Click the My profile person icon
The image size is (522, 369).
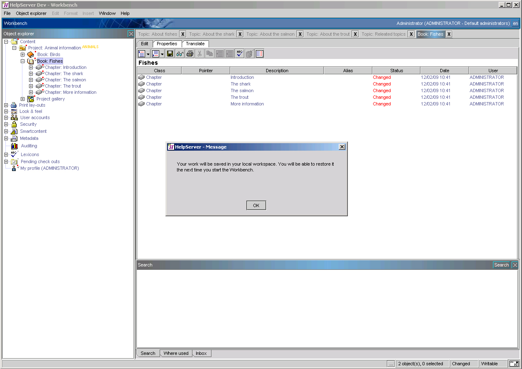click(15, 168)
